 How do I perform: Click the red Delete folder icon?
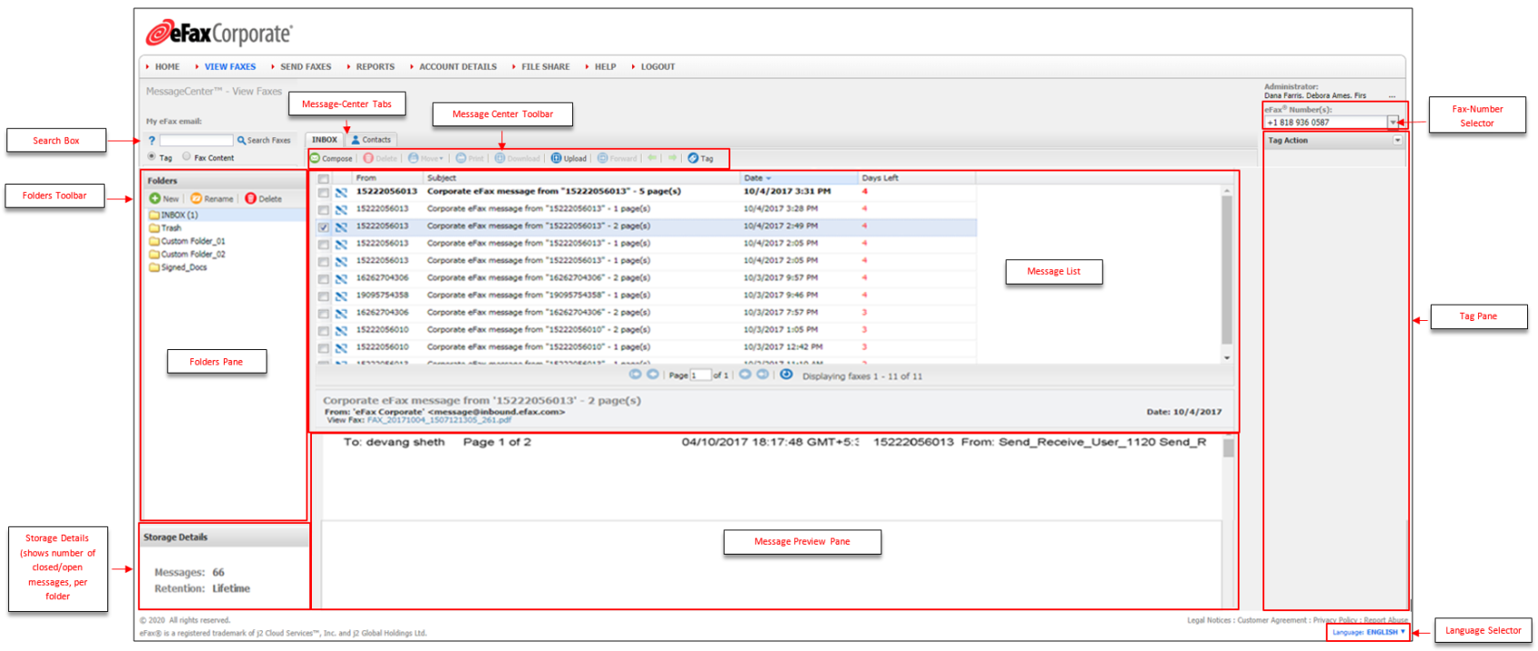(250, 198)
